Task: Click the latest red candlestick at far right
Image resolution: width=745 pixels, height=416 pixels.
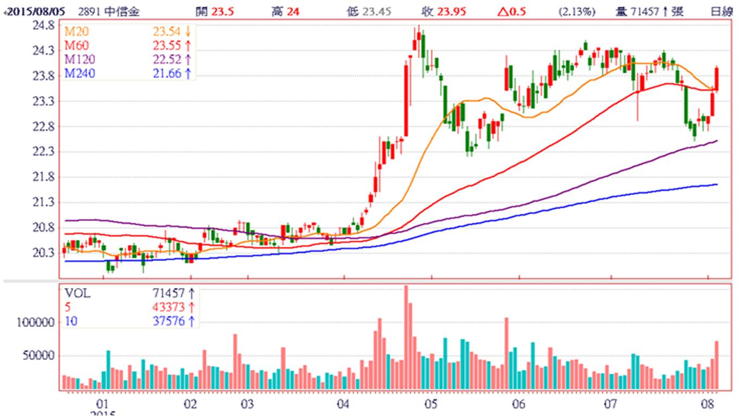Action: click(717, 79)
